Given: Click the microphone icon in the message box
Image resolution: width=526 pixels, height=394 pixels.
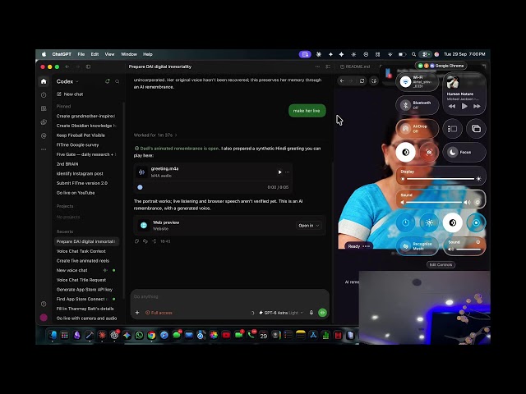Looking at the screenshot, I should click(311, 313).
